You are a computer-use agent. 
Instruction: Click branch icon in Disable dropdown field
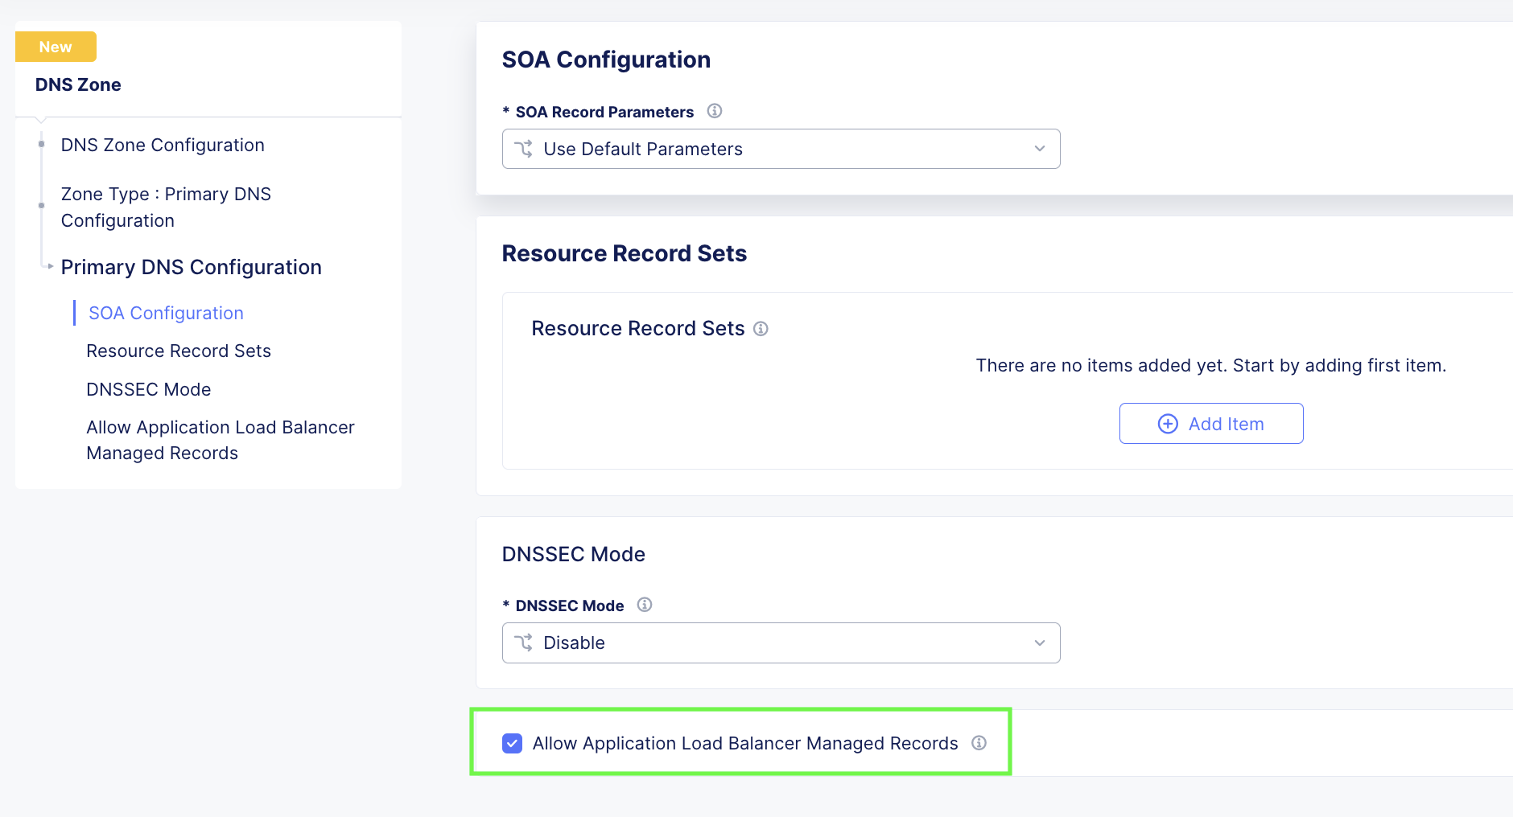(x=524, y=643)
